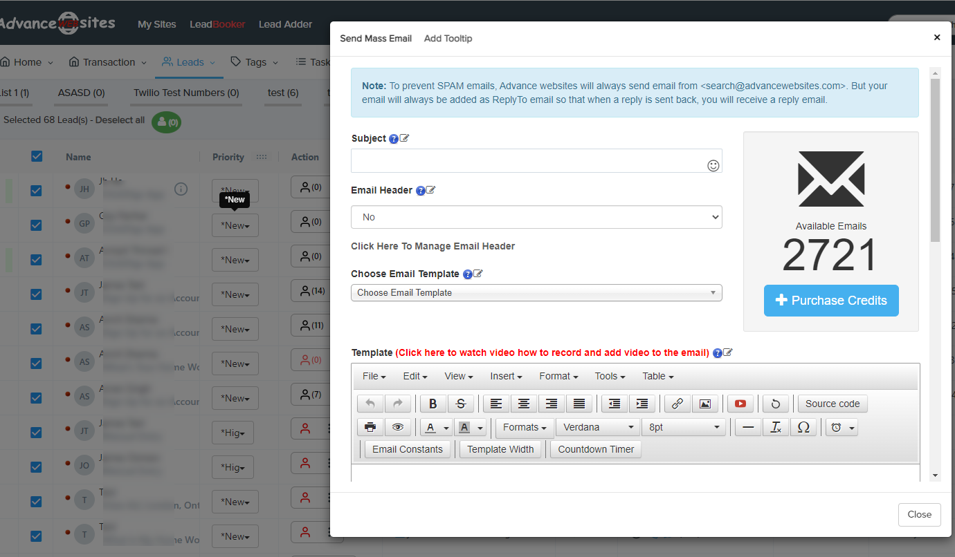Open the Insert menu in the editor
The width and height of the screenshot is (955, 557).
506,376
